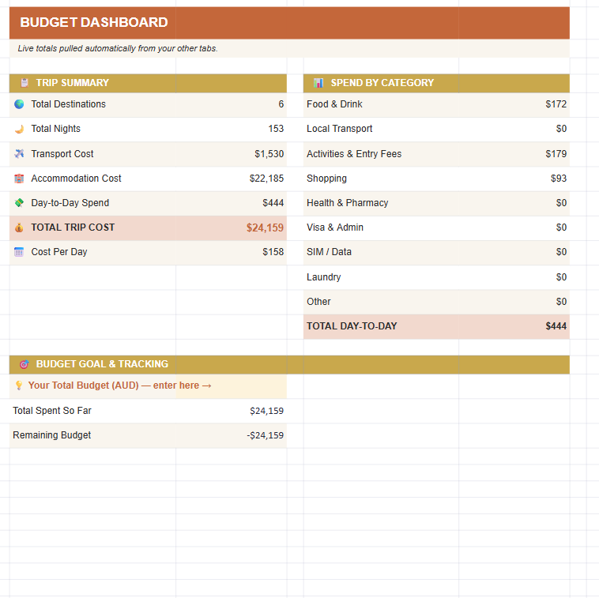This screenshot has width=599, height=598.
Task: Click the bar chart icon in Spend by Category header
Action: (318, 83)
